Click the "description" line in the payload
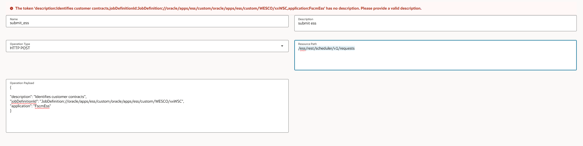Image resolution: width=583 pixels, height=146 pixels. pyautogui.click(x=48, y=97)
